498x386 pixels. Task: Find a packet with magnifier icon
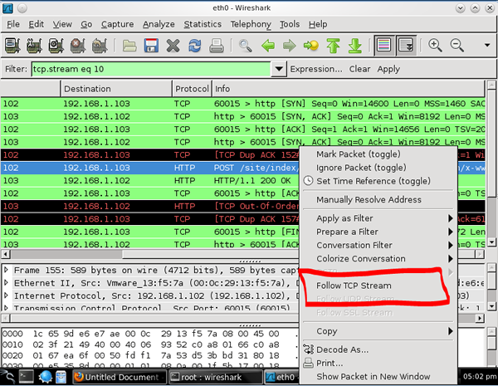[246, 46]
